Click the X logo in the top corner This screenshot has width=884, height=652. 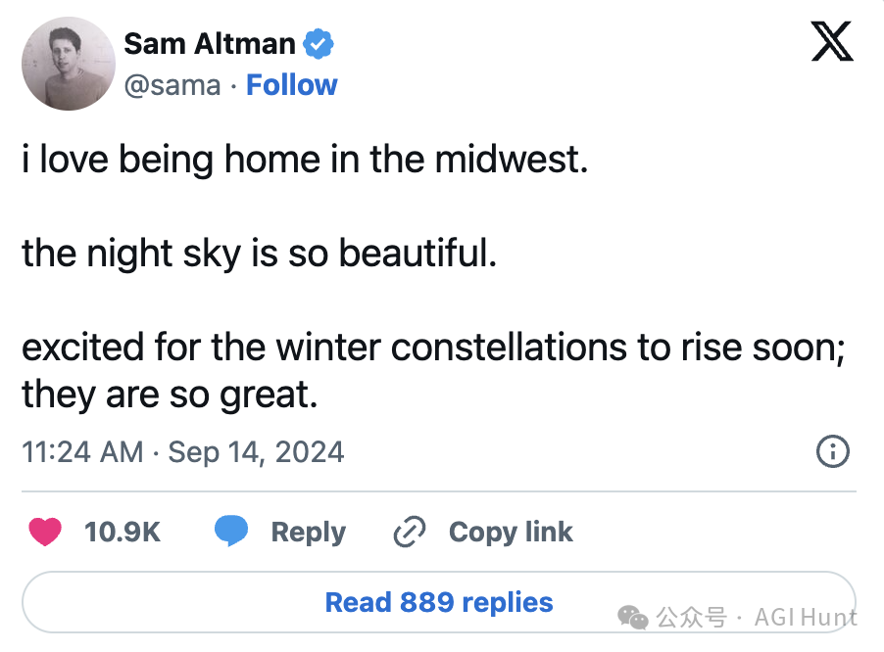(x=832, y=42)
